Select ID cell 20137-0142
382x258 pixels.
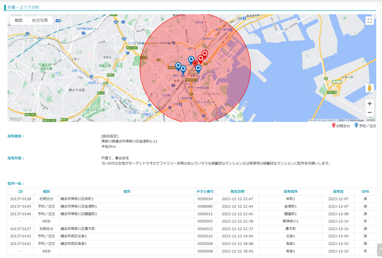[x=21, y=244]
